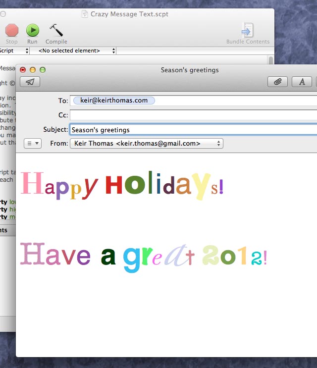The height and width of the screenshot is (368, 317).
Task: Click the script editor vertical scrollbar
Action: [270, 60]
